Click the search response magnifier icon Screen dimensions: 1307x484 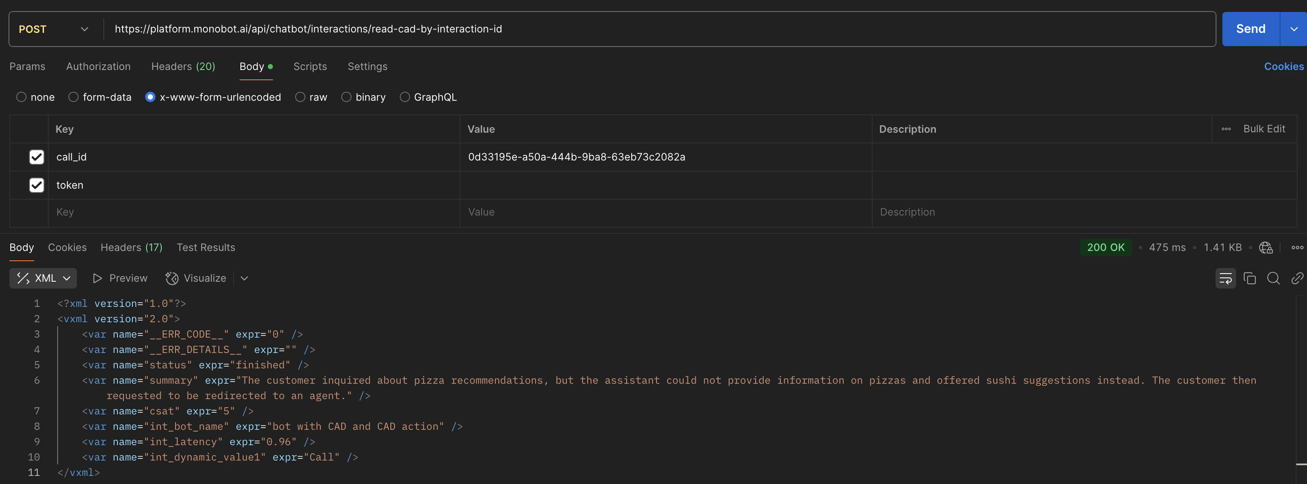(1273, 278)
